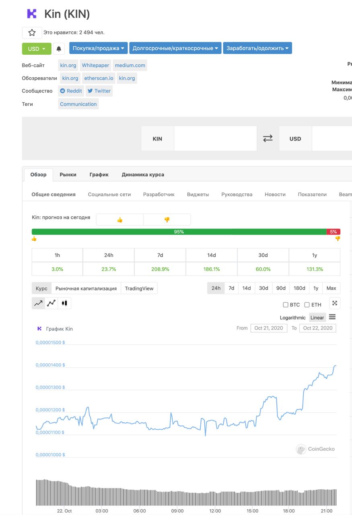Click the Reddit community link

[x=71, y=91]
